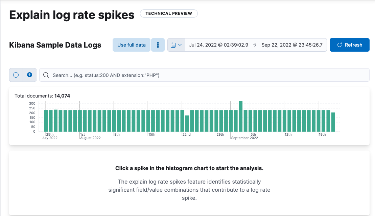
Task: Open the start date picker showing Jul 24, 2022
Action: [x=219, y=45]
